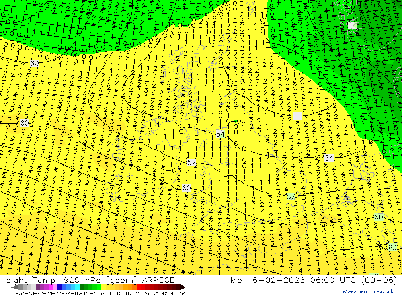Click the legend value 36
Viewport: 402px width, 295px height.
point(155,293)
